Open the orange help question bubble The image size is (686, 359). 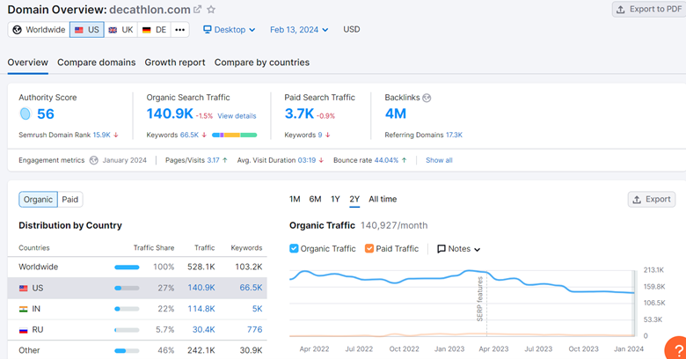pos(677,349)
